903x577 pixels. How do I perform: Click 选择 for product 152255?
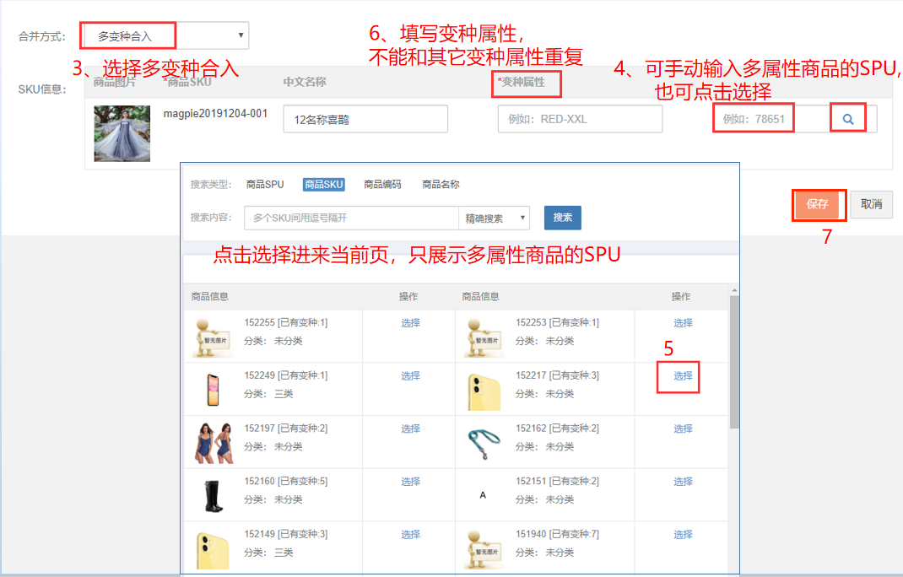pyautogui.click(x=411, y=323)
